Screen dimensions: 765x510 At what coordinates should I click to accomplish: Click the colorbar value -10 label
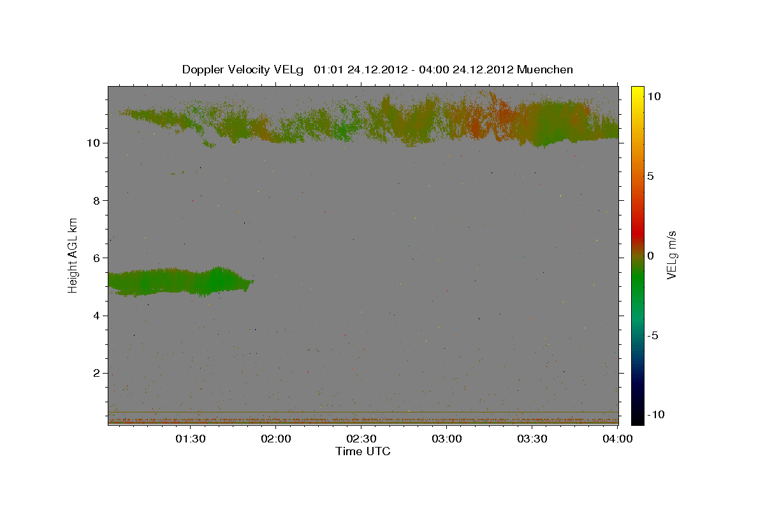[x=655, y=414]
